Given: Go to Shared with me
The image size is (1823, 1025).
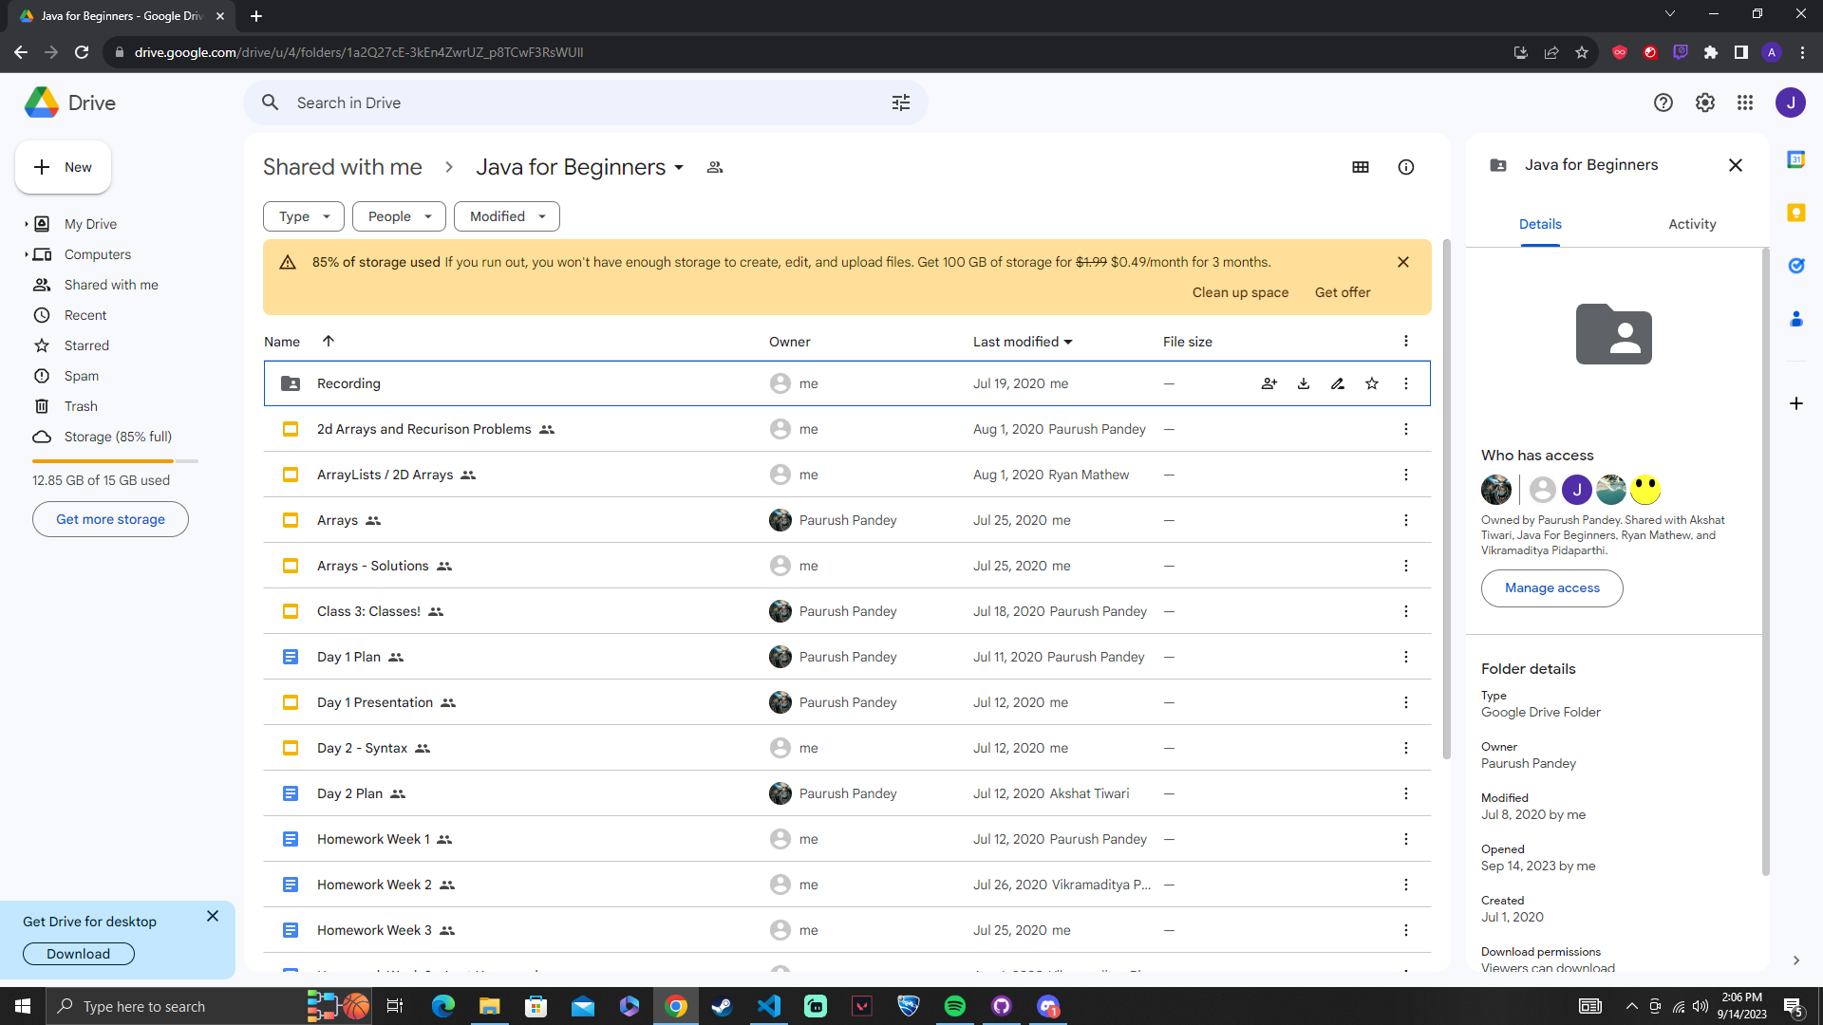Looking at the screenshot, I should point(111,285).
